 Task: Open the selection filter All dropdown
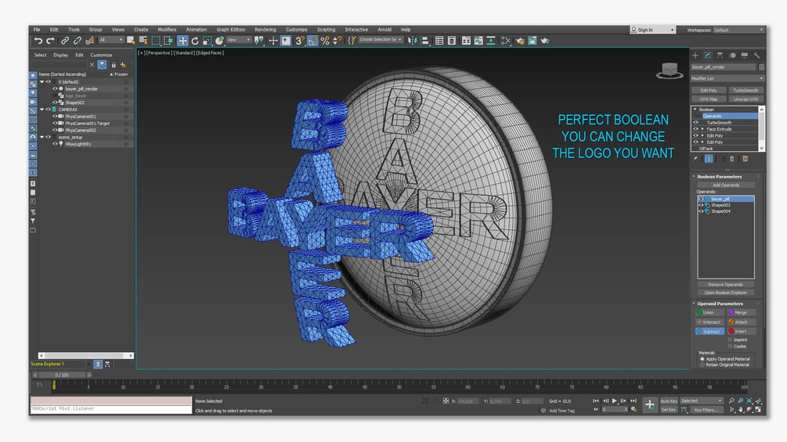pyautogui.click(x=111, y=40)
